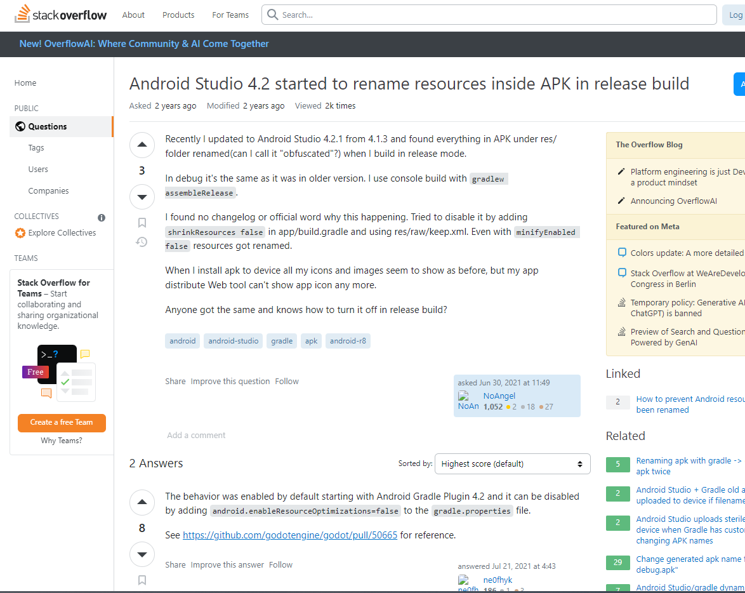Click ne0fhyk's avatar image
This screenshot has width=745, height=593.
(468, 583)
